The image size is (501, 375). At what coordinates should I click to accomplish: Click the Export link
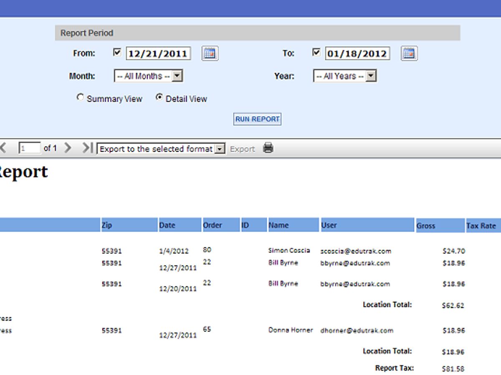click(243, 148)
